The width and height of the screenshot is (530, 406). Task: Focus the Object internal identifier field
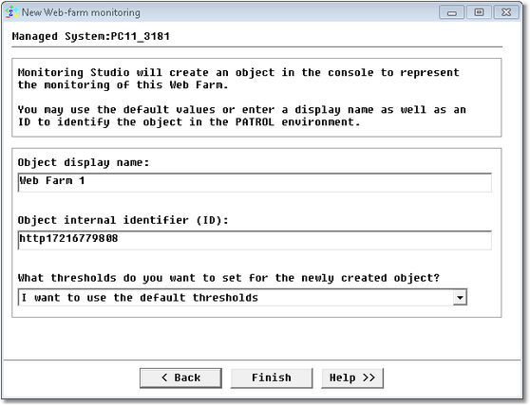pos(255,240)
